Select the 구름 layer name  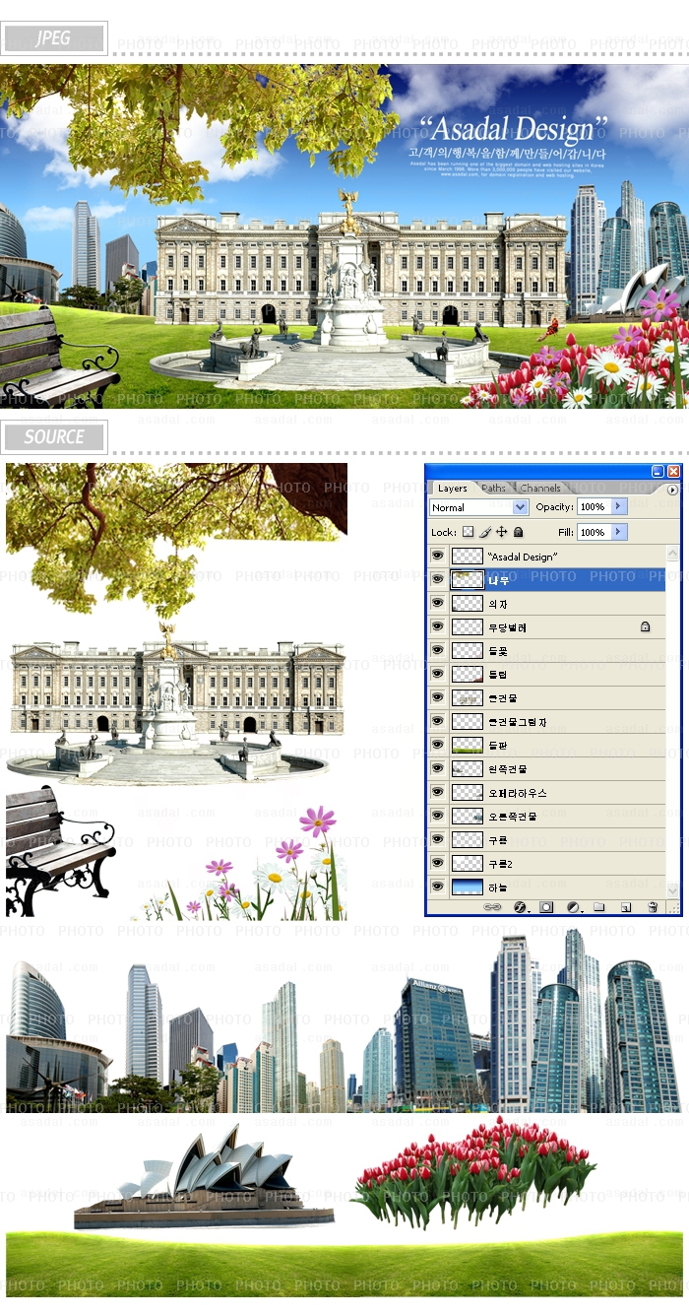pyautogui.click(x=498, y=840)
